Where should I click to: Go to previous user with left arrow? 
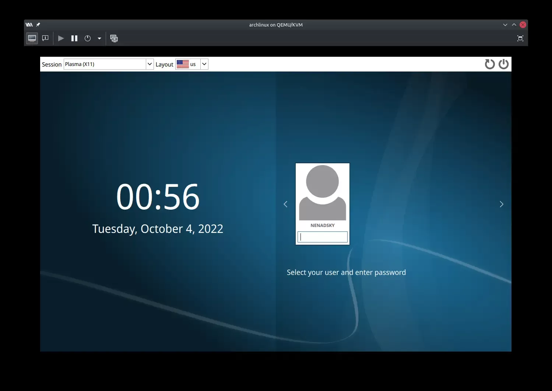point(285,204)
